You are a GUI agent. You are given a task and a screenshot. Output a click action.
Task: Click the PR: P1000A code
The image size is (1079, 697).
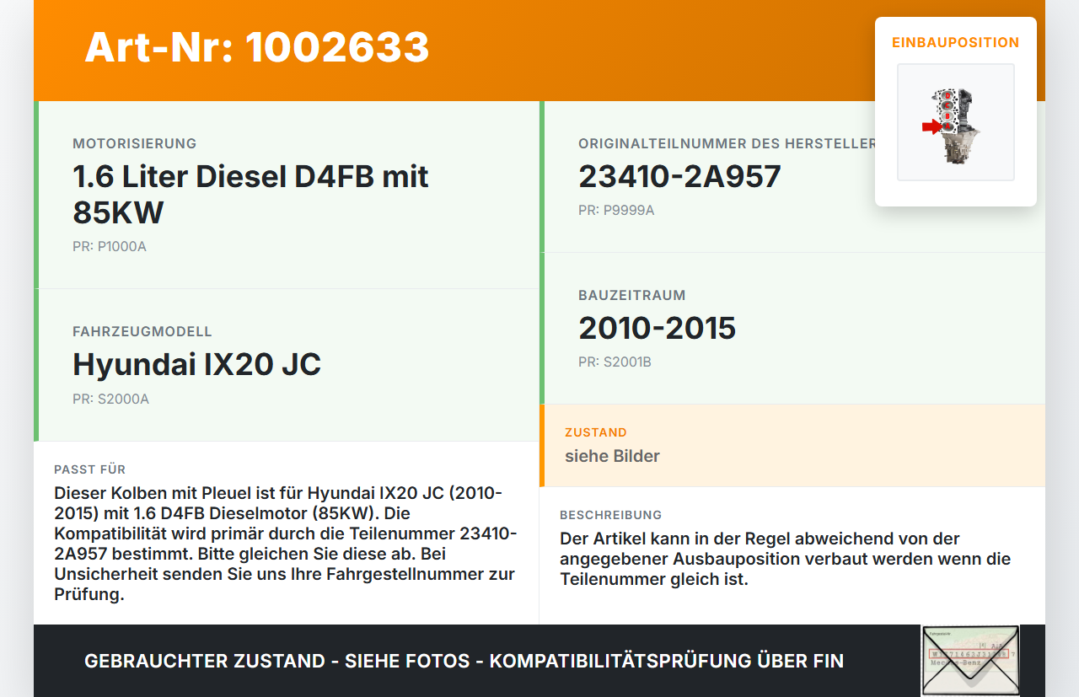[x=110, y=247]
